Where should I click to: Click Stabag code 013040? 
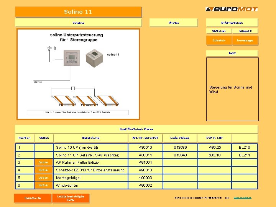click(x=180, y=155)
